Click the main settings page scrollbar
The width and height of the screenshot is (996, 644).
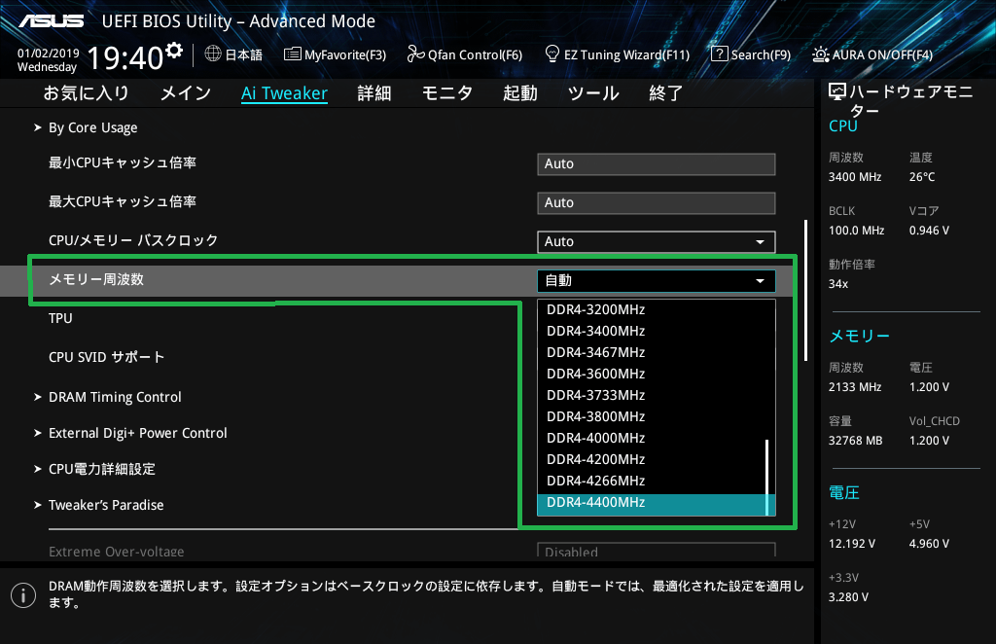pos(805,291)
